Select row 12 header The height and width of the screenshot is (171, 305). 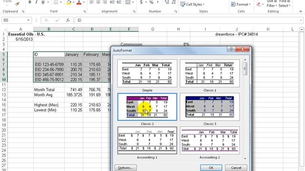coord(3,90)
